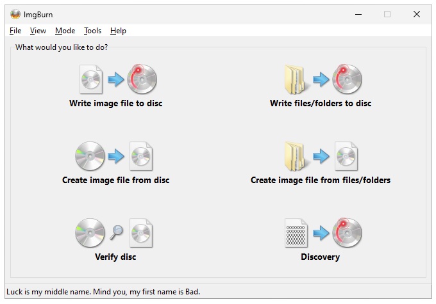Open the File menu

pos(15,31)
